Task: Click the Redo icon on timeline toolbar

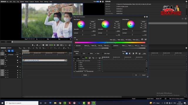Action: [x=59, y=48]
